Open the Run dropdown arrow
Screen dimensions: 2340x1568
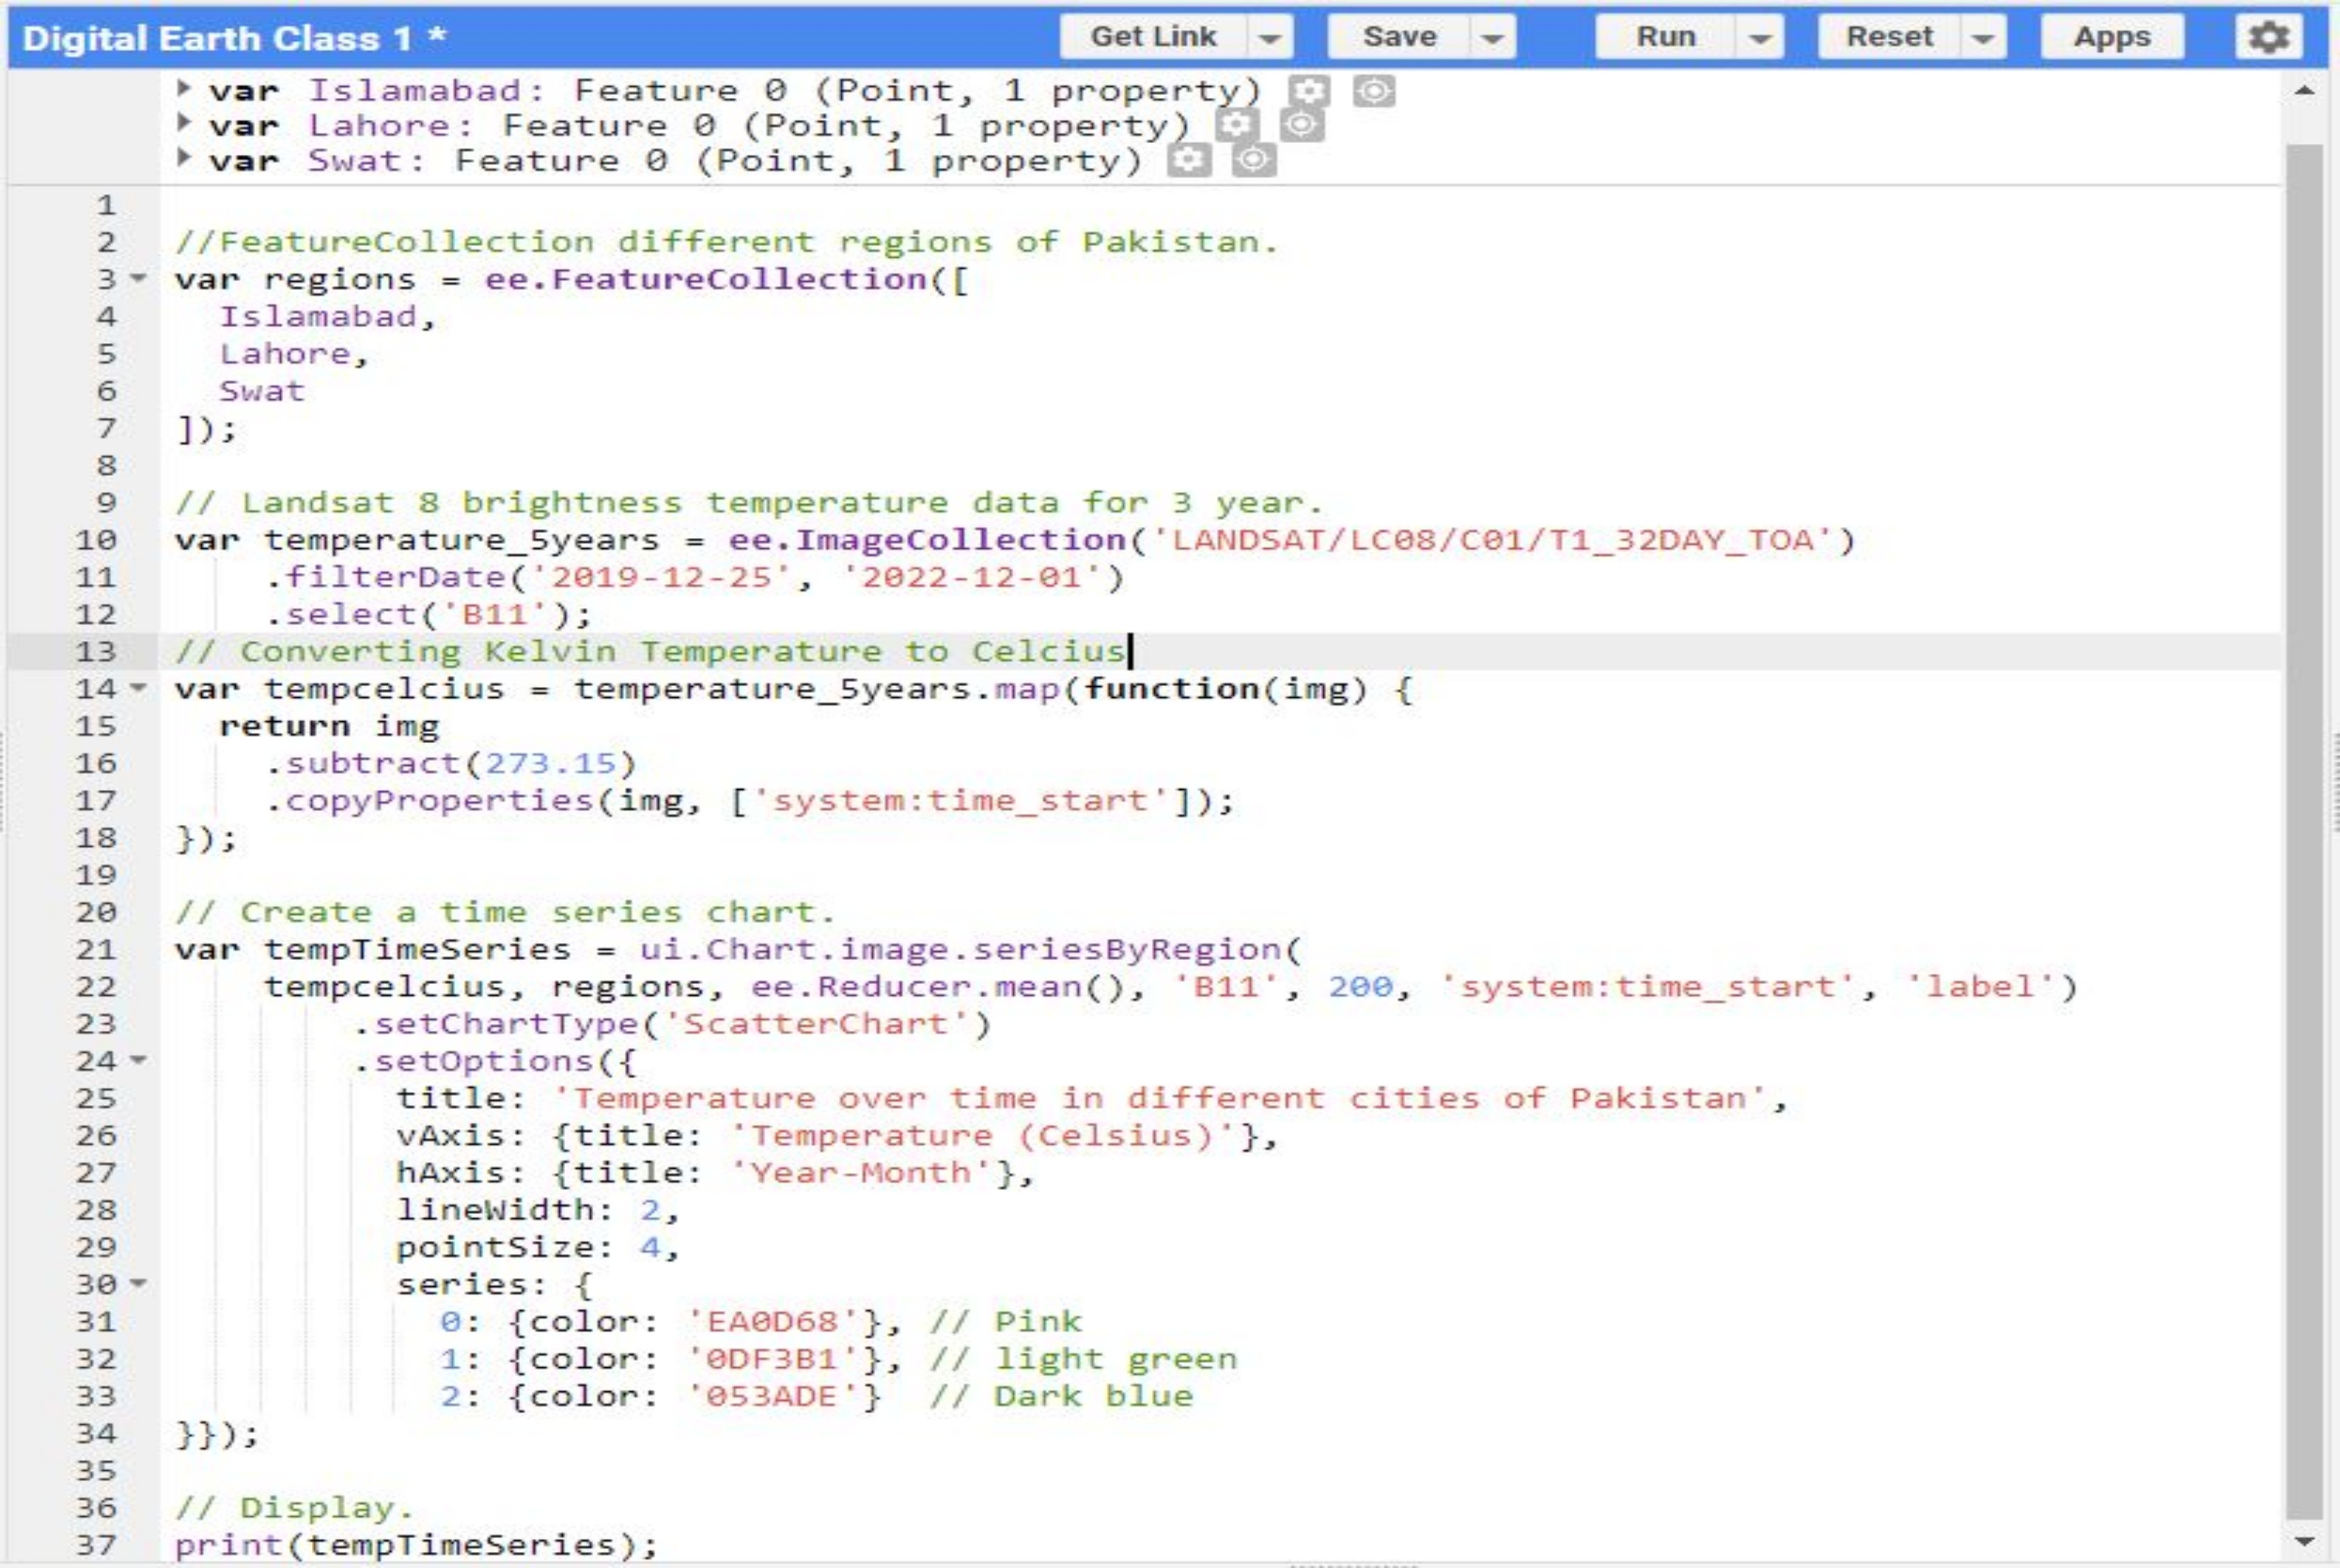(1760, 37)
